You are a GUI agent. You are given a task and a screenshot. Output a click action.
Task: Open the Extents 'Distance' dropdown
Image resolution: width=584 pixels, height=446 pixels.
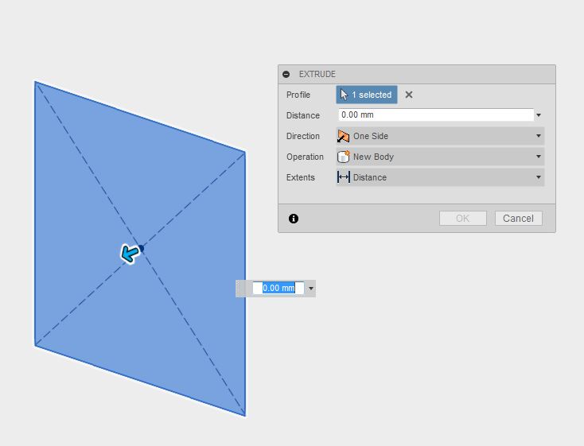[x=440, y=177]
